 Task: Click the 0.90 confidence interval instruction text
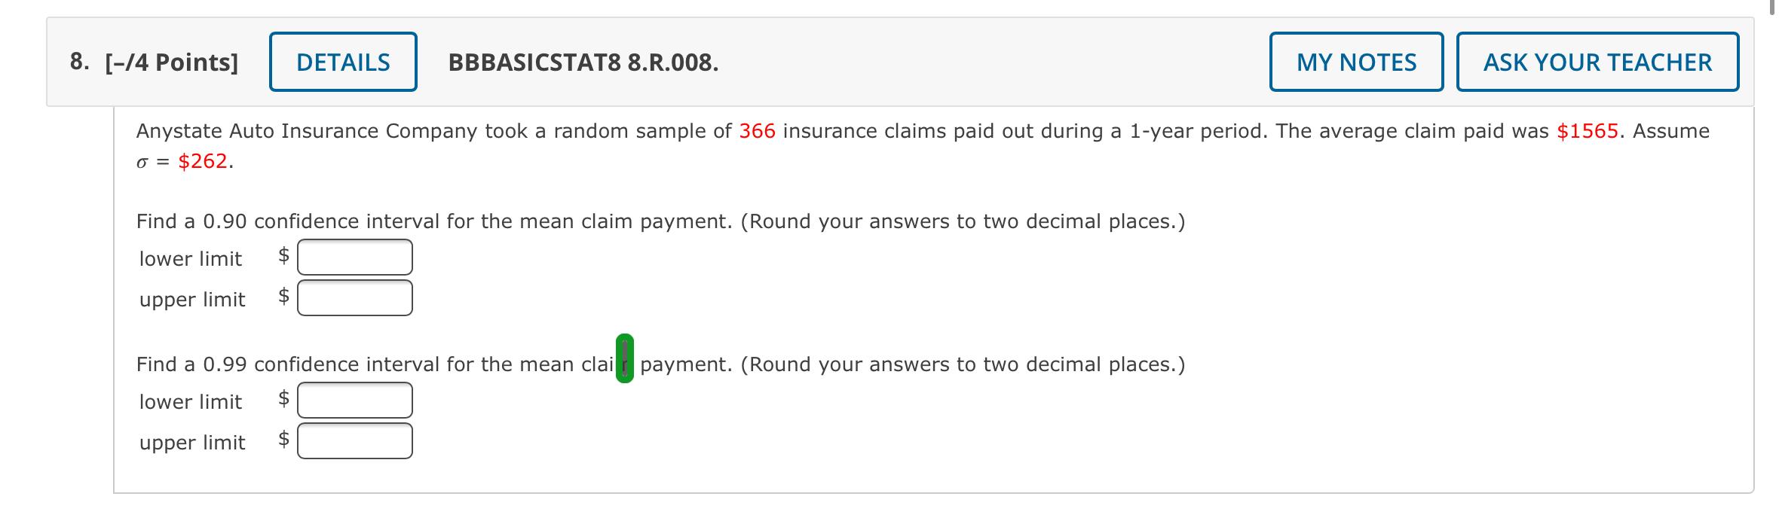pos(660,221)
